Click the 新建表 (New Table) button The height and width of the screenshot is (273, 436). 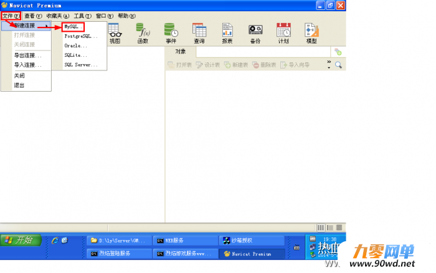point(236,65)
